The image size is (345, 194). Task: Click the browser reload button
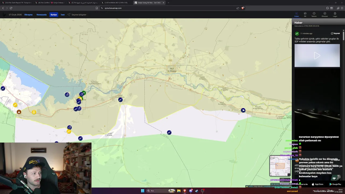(x=11, y=8)
